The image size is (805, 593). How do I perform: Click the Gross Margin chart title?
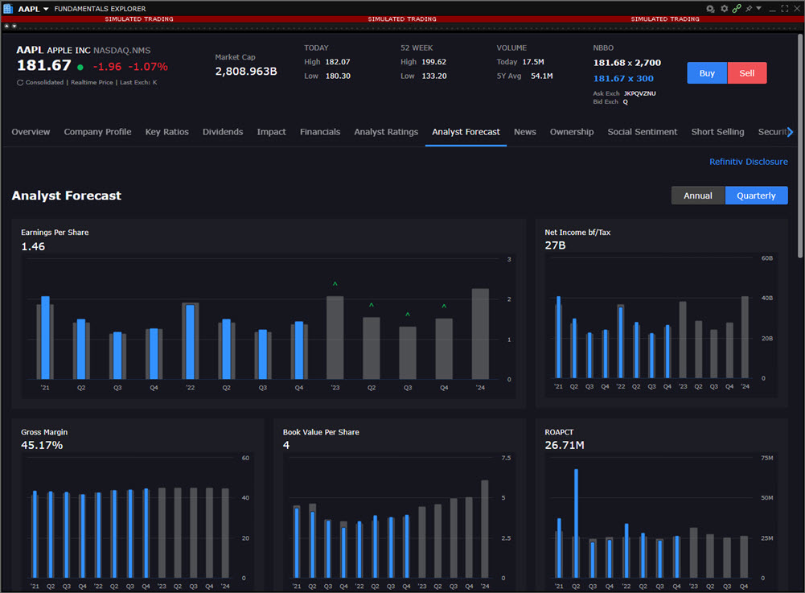click(44, 432)
